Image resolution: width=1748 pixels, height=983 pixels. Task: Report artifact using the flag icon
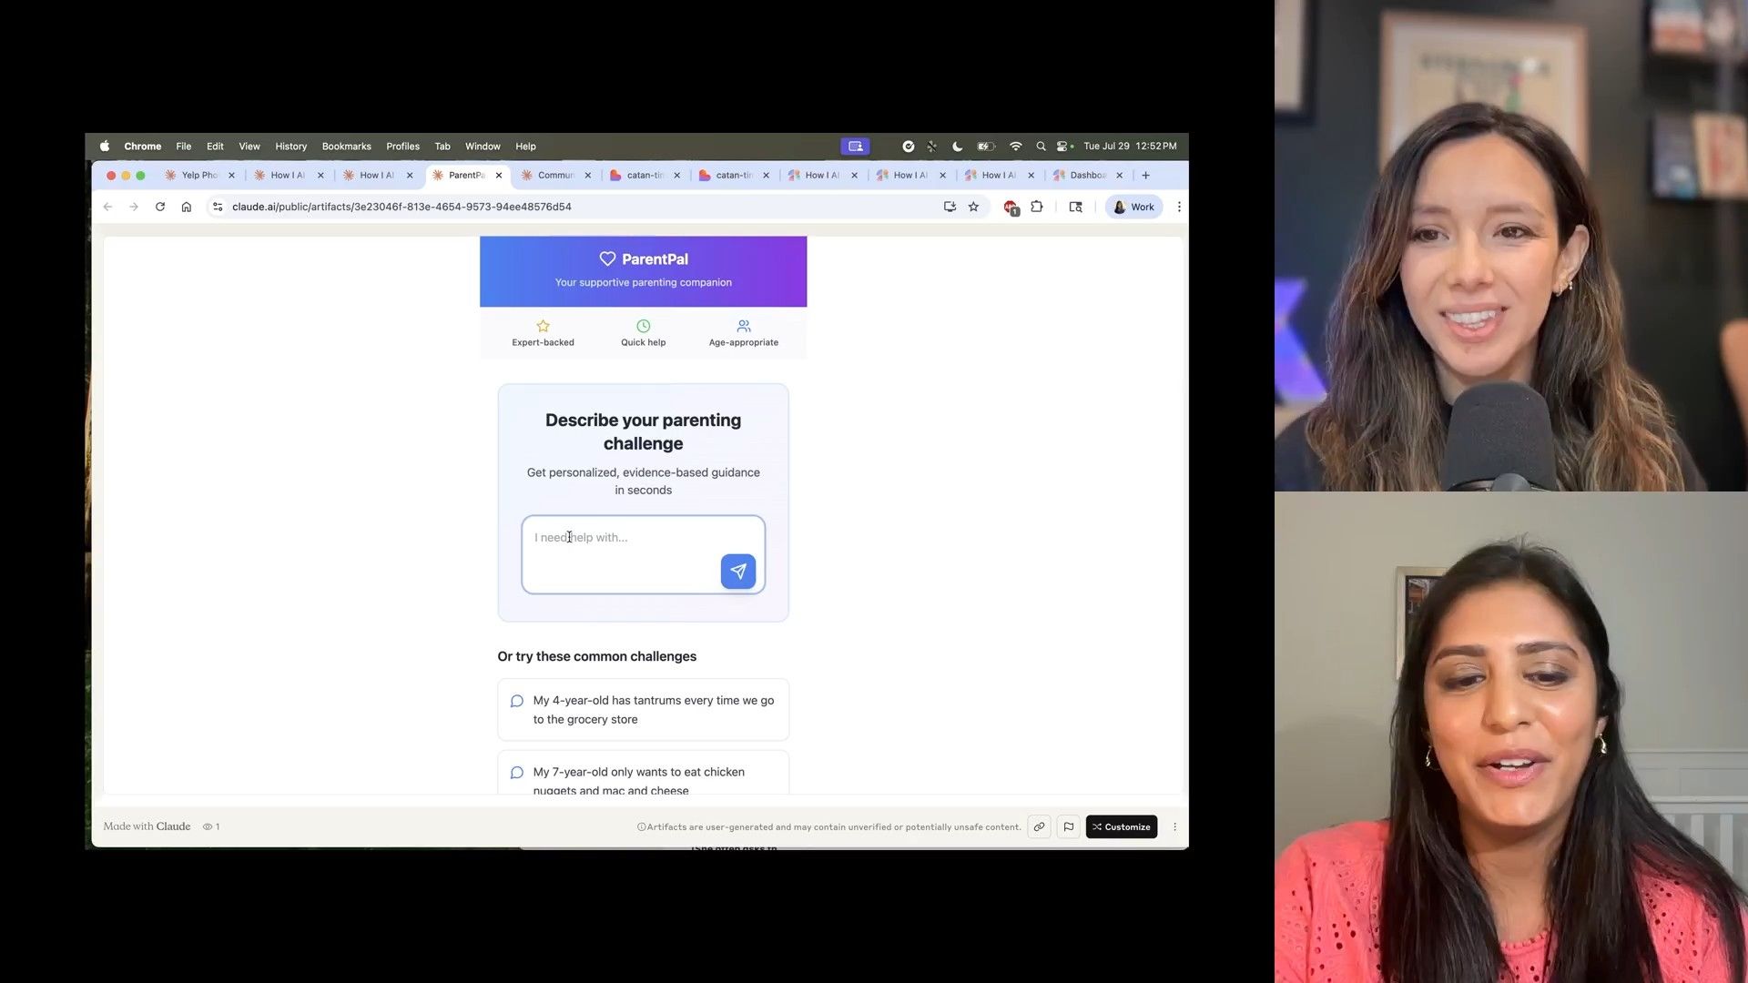coord(1069,826)
